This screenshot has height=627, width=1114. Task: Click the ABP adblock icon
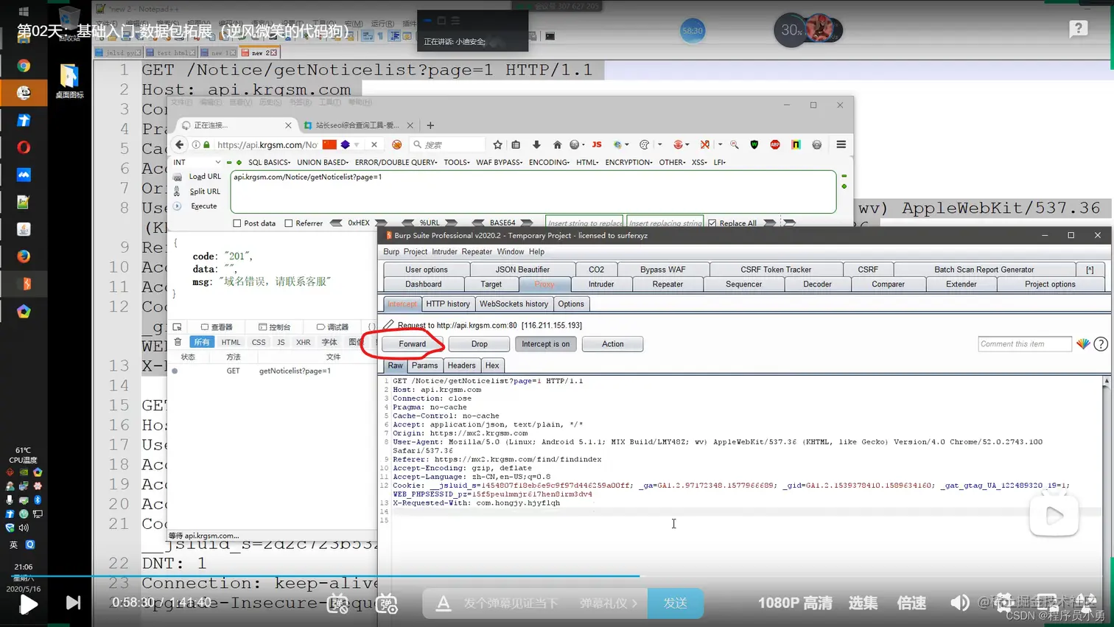[775, 144]
